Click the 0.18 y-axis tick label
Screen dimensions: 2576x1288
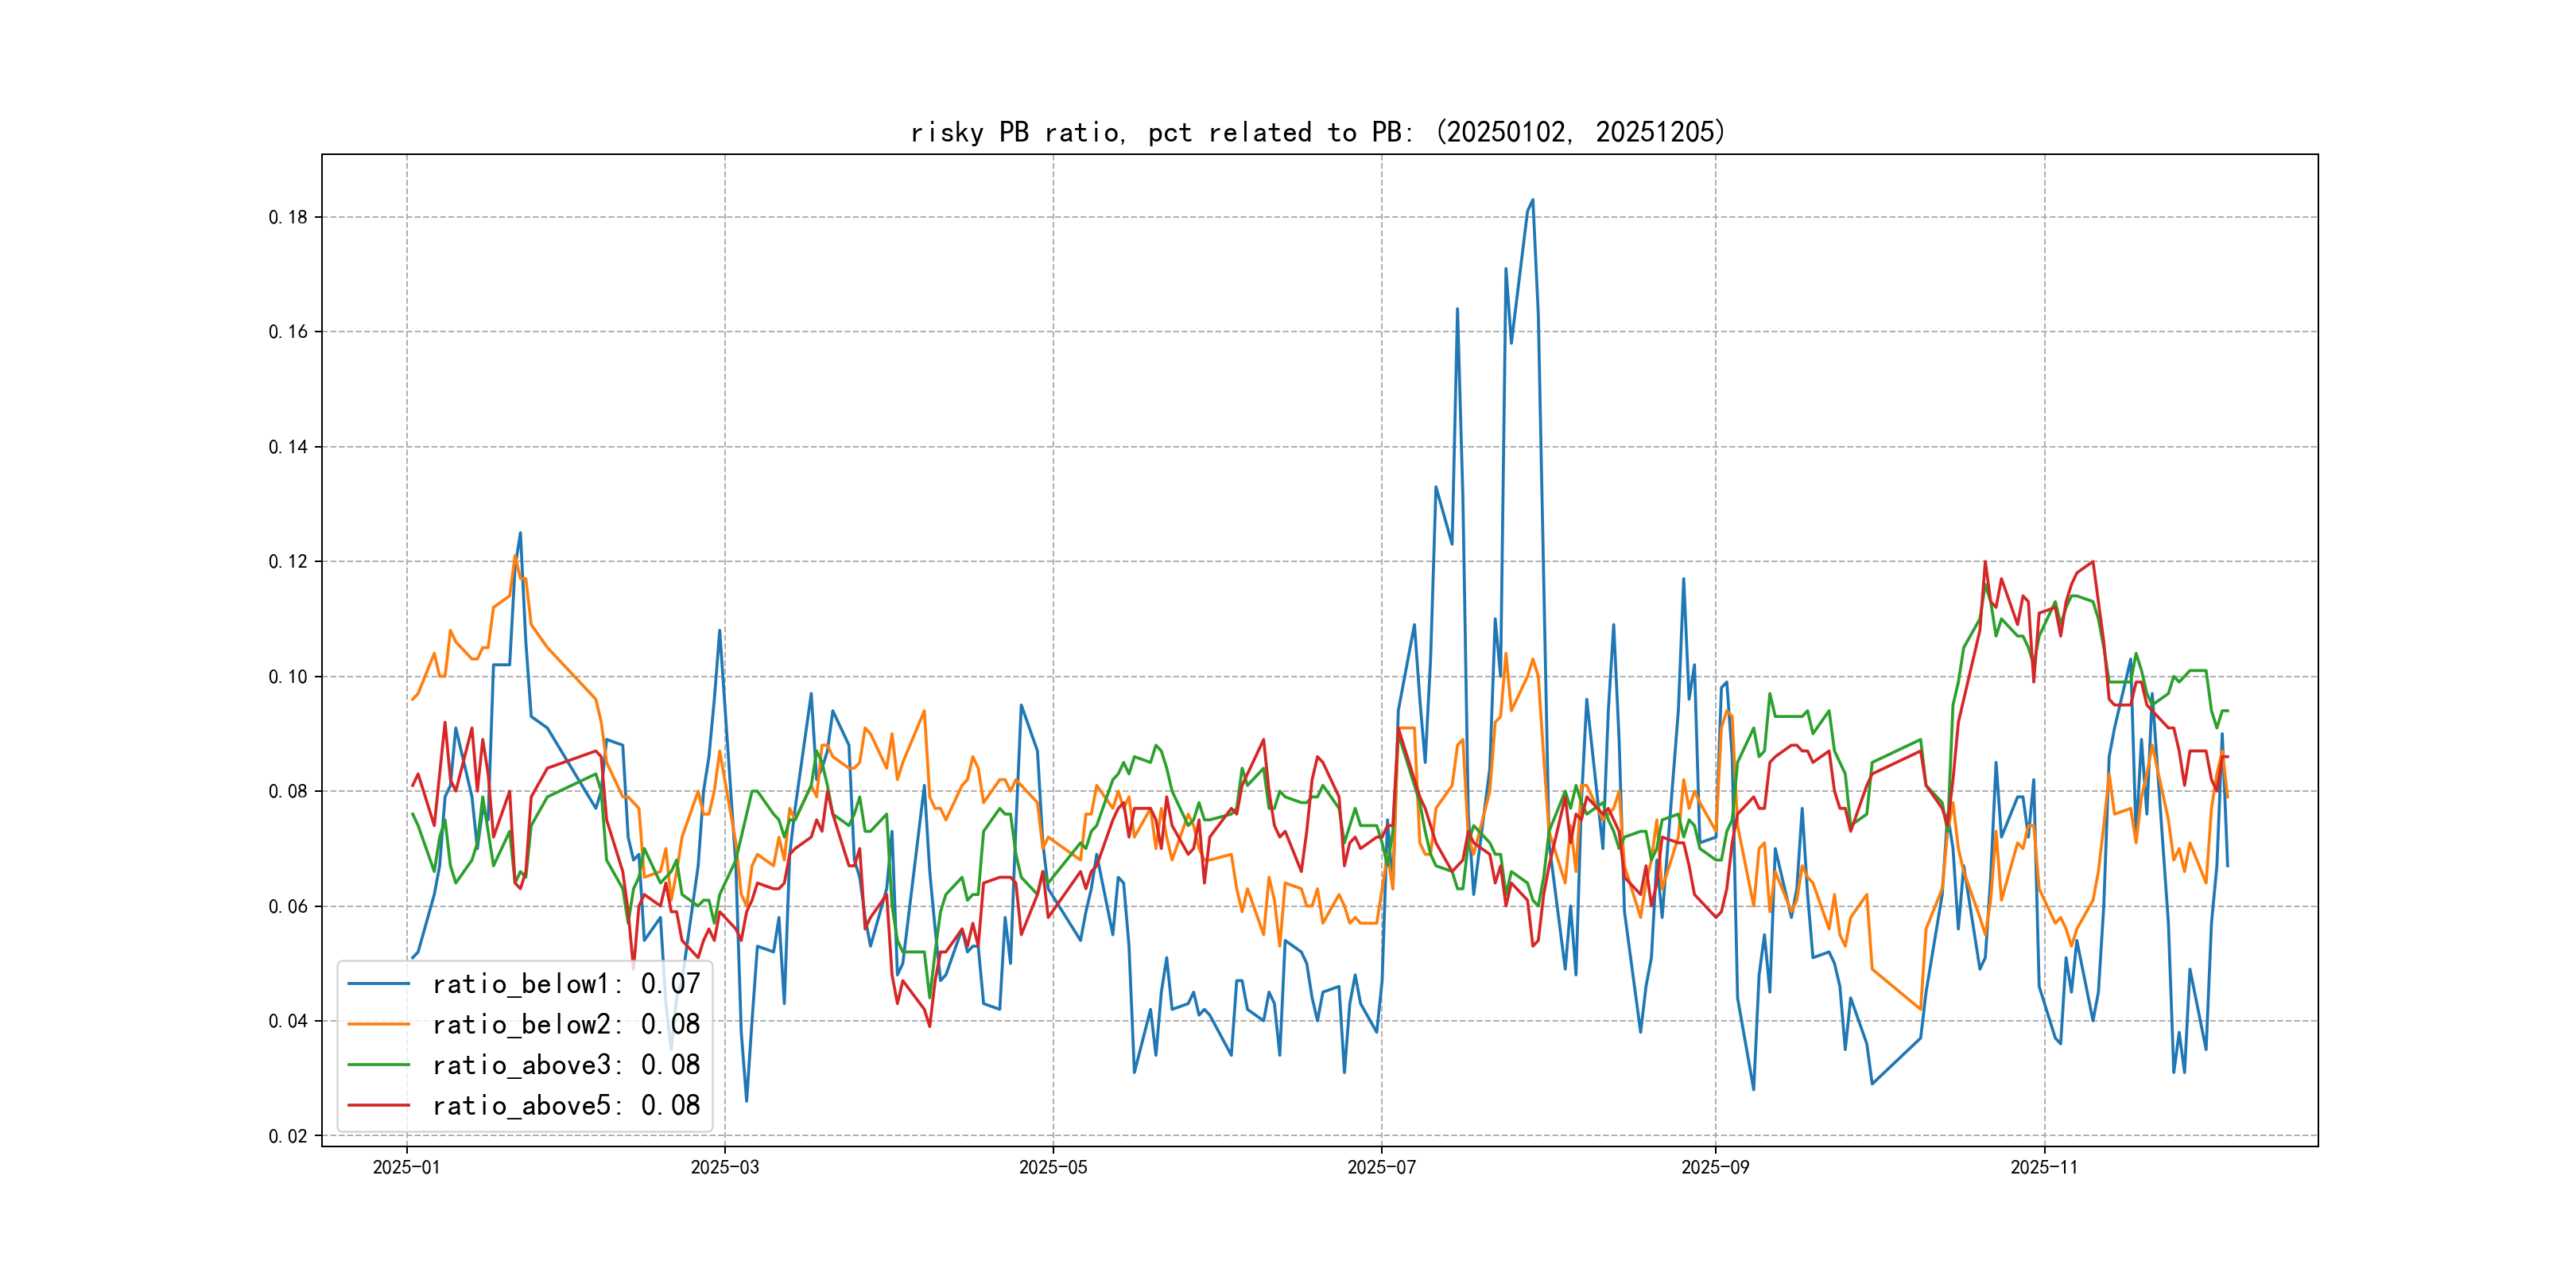tap(288, 217)
